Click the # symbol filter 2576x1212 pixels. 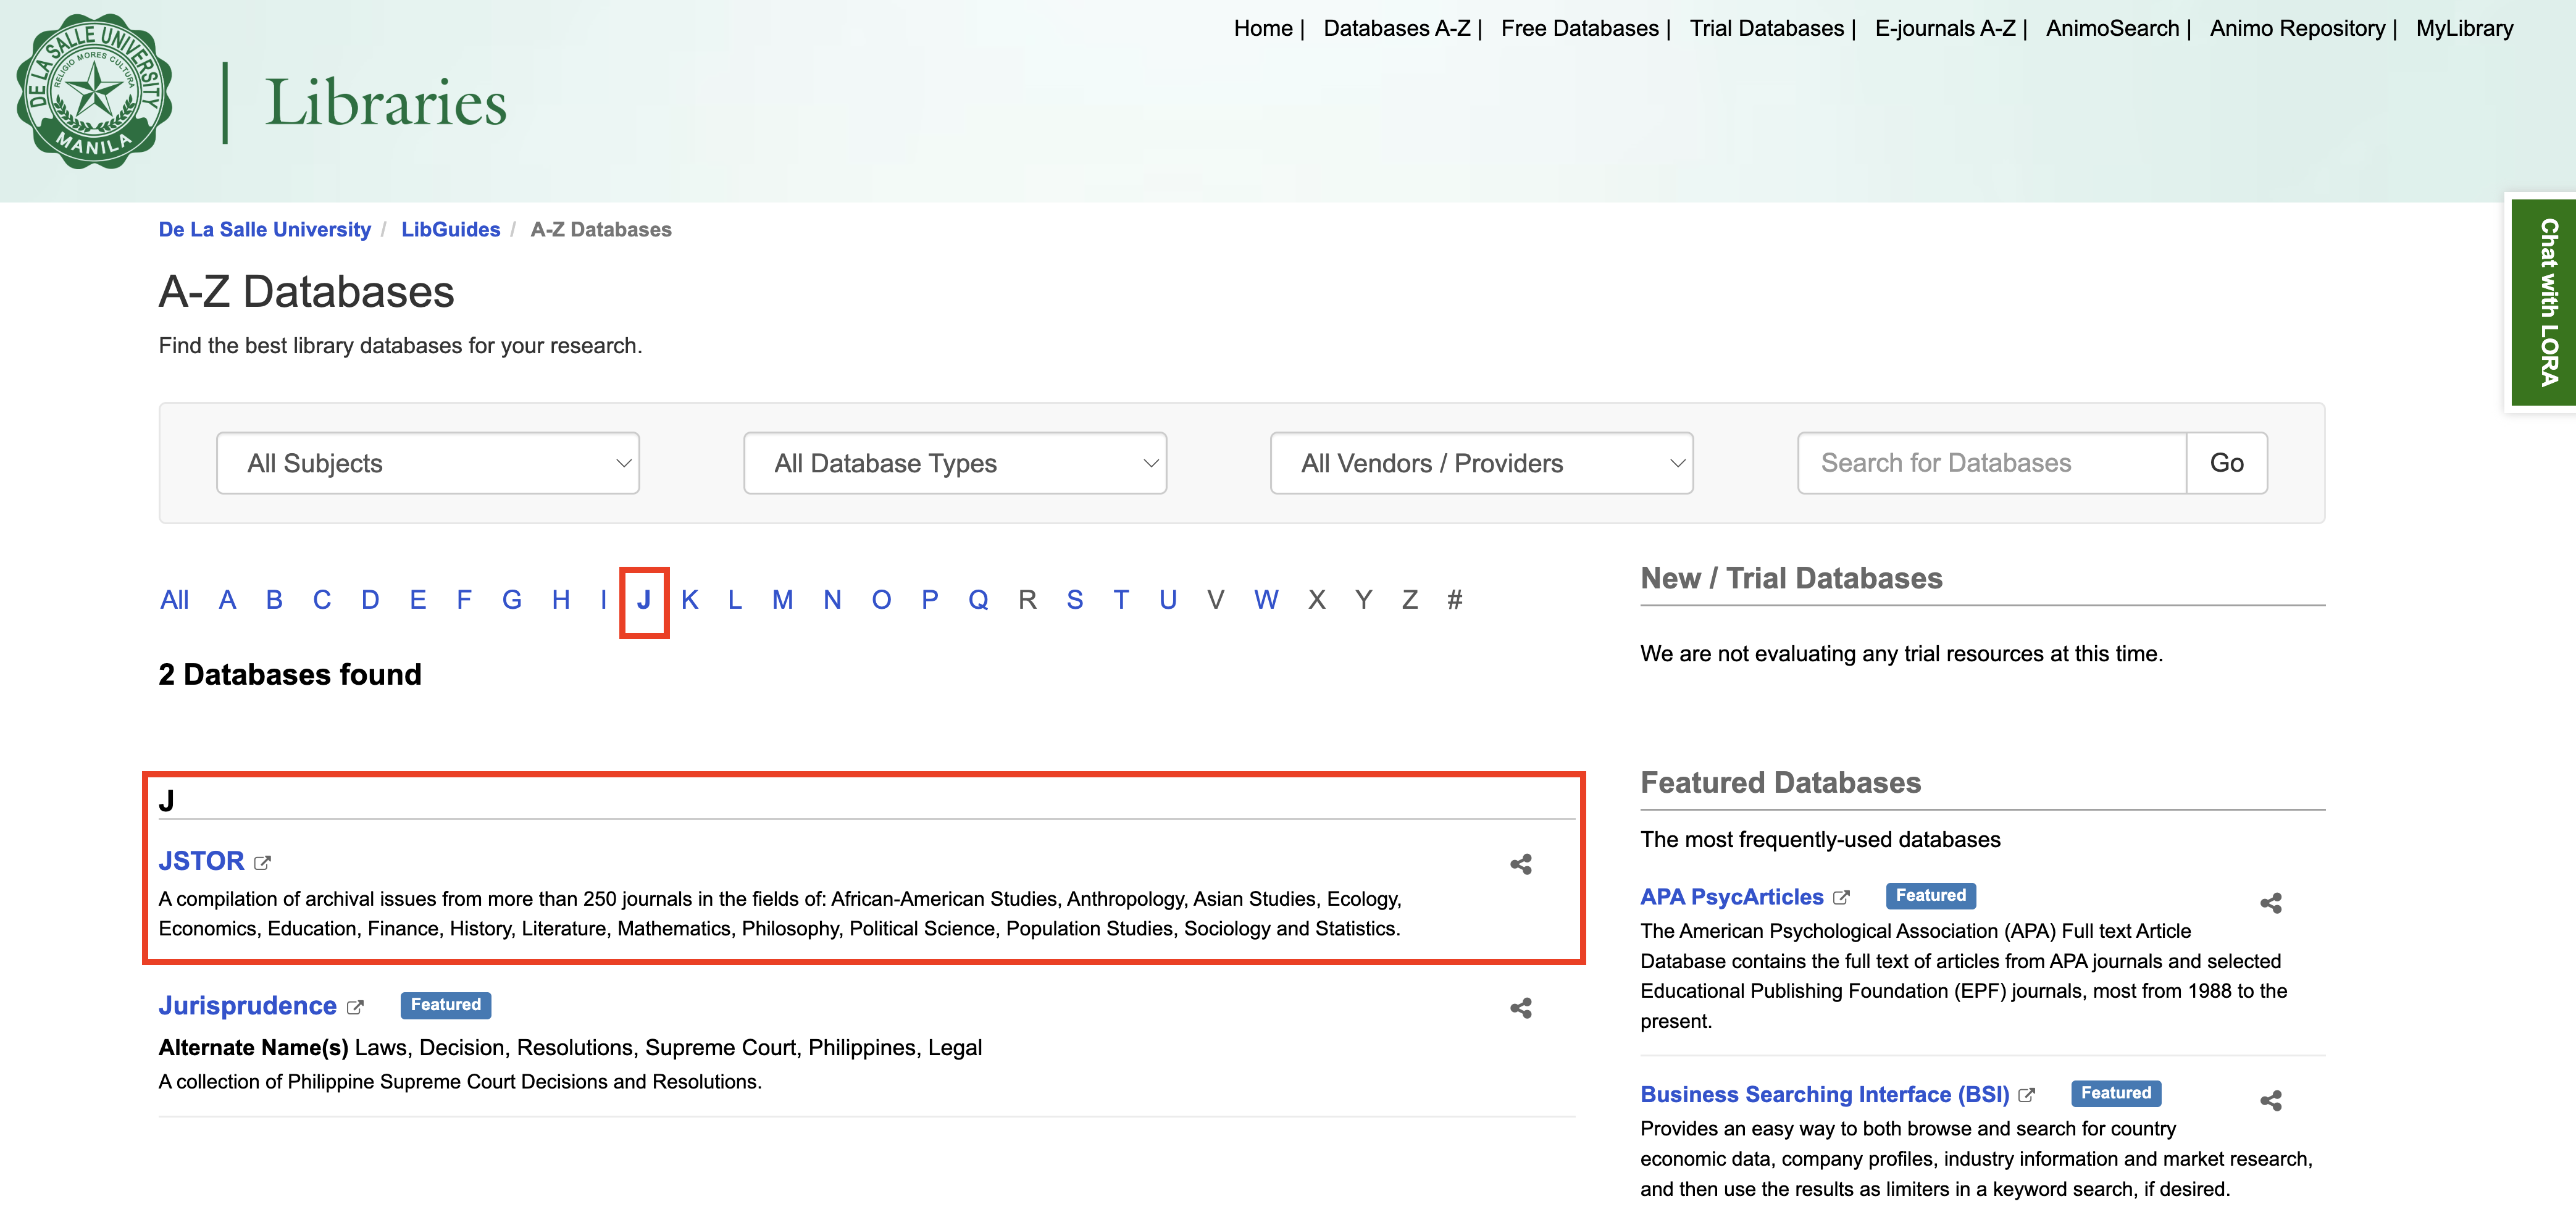pyautogui.click(x=1455, y=600)
